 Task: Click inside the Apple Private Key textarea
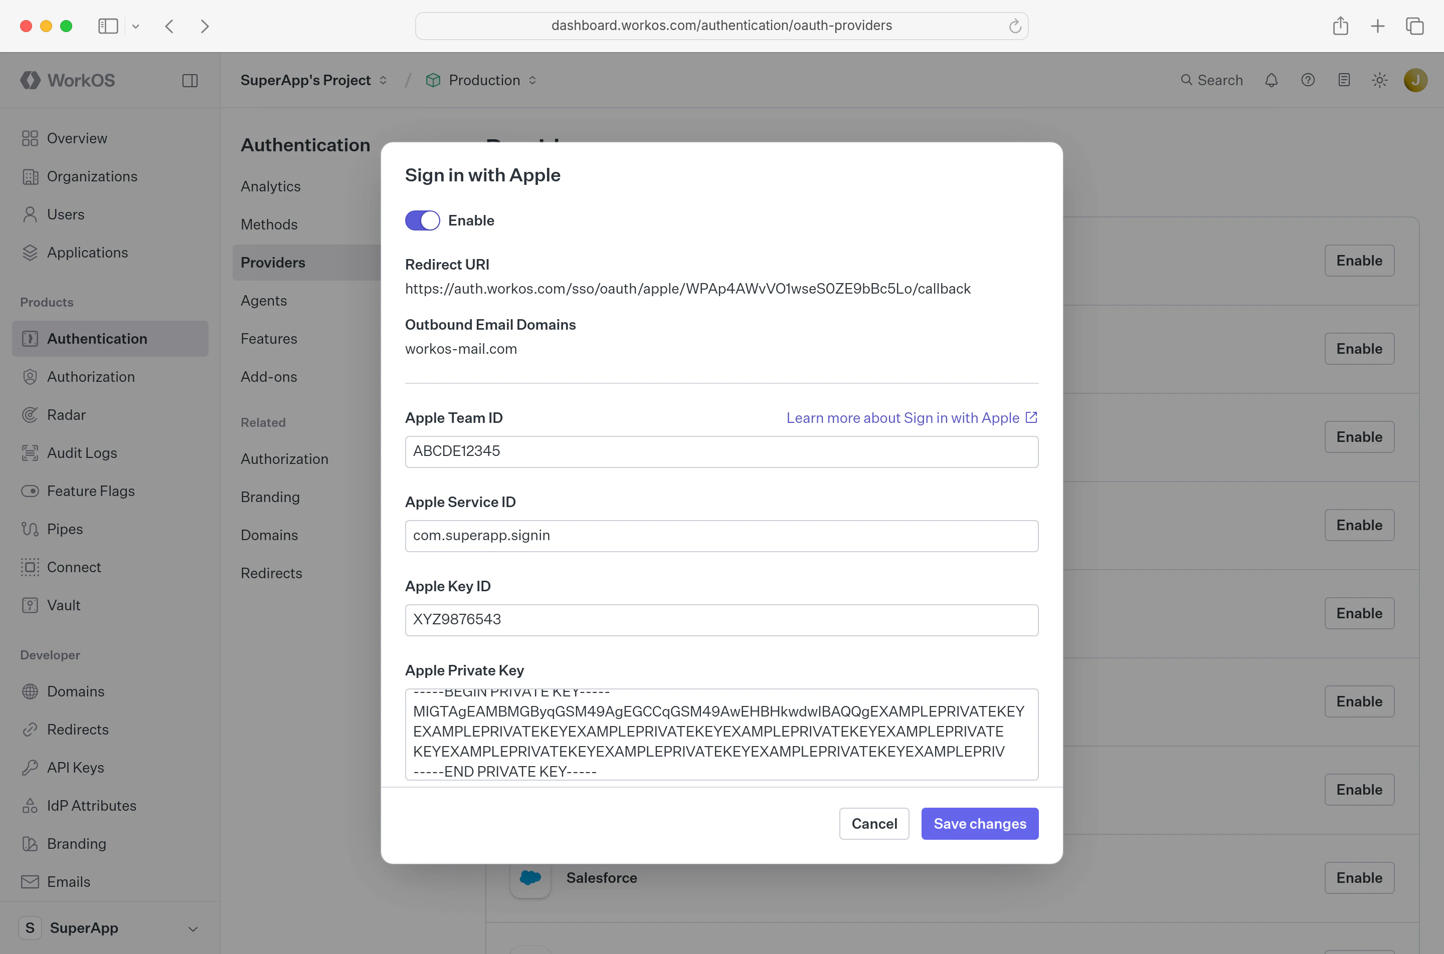coord(721,734)
